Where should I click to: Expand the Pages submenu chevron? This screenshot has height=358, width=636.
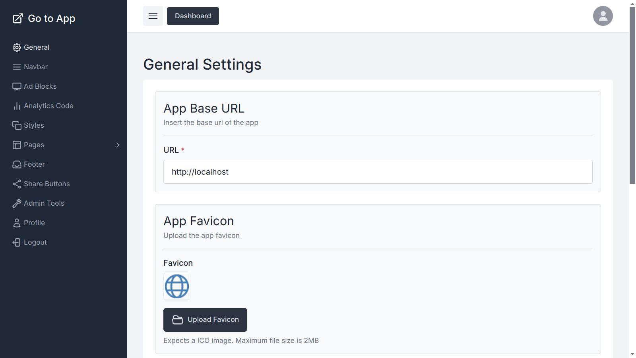118,145
